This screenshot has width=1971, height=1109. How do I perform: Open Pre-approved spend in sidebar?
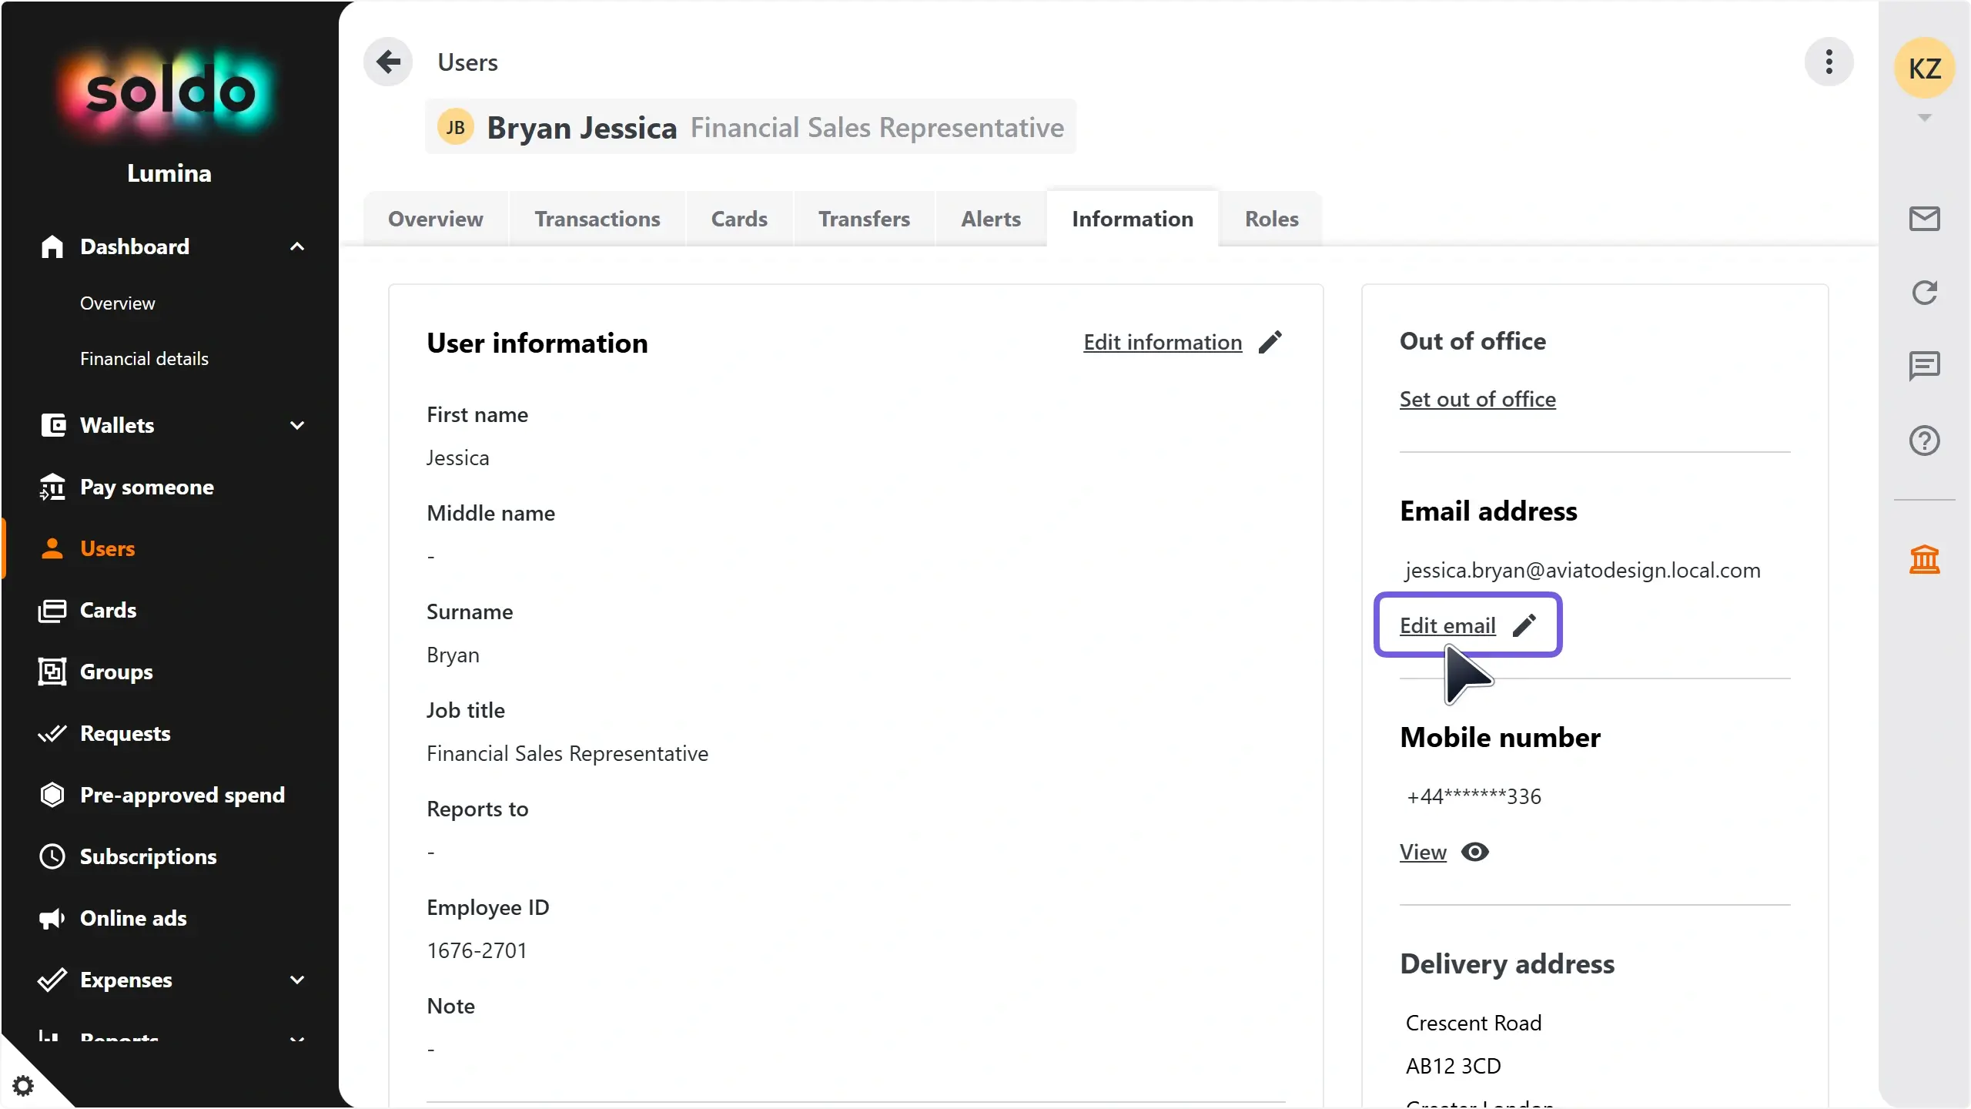(182, 795)
